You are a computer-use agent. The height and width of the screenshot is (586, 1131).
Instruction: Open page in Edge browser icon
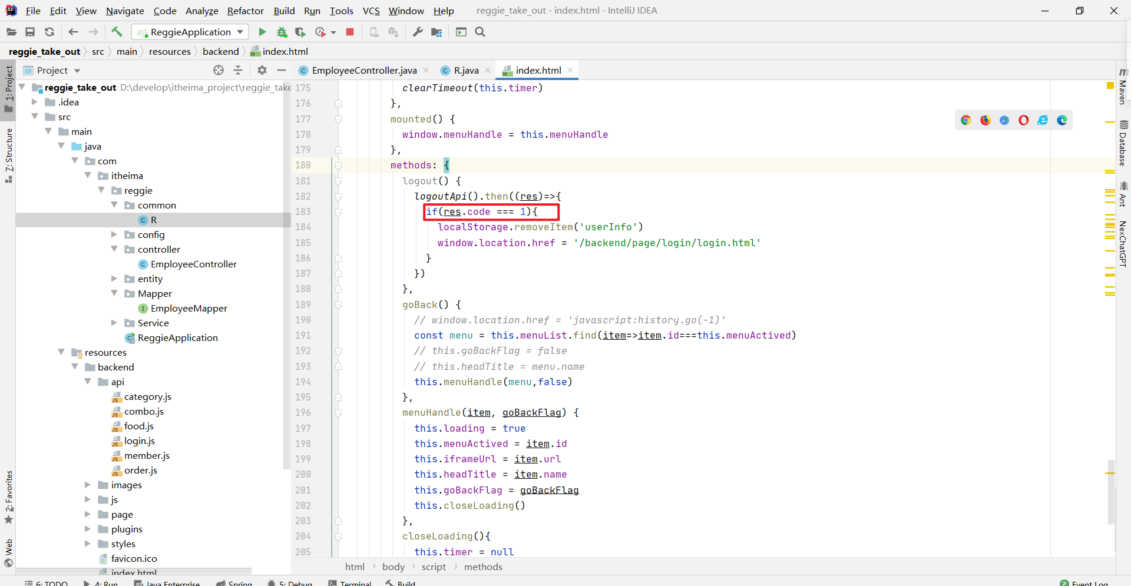click(x=1062, y=120)
